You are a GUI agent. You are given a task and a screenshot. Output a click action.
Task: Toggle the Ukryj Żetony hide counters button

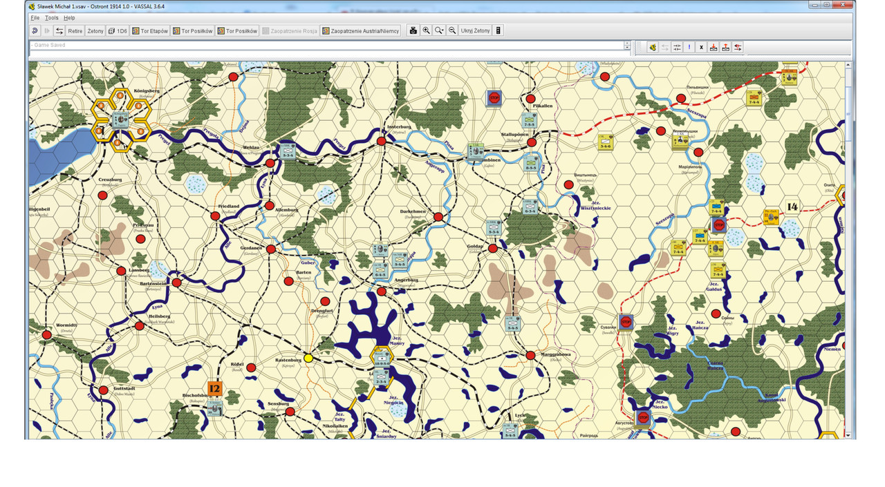(475, 30)
